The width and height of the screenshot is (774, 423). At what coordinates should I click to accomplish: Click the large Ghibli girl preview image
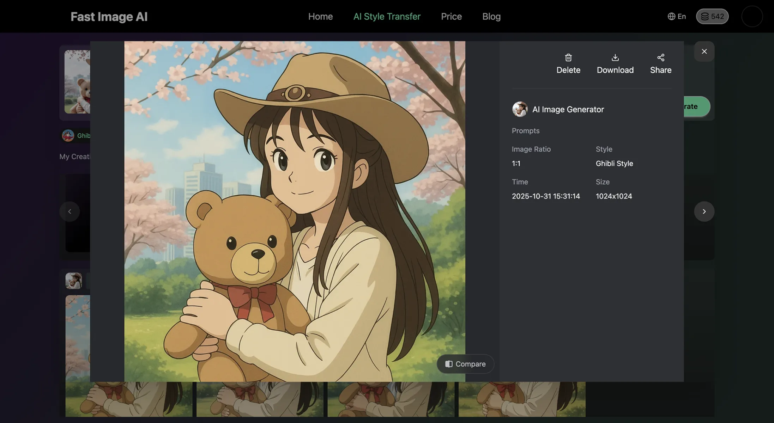coord(294,211)
